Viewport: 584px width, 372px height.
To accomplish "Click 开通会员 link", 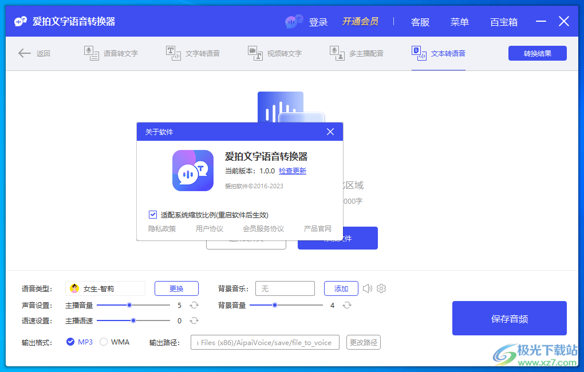I will click(360, 22).
